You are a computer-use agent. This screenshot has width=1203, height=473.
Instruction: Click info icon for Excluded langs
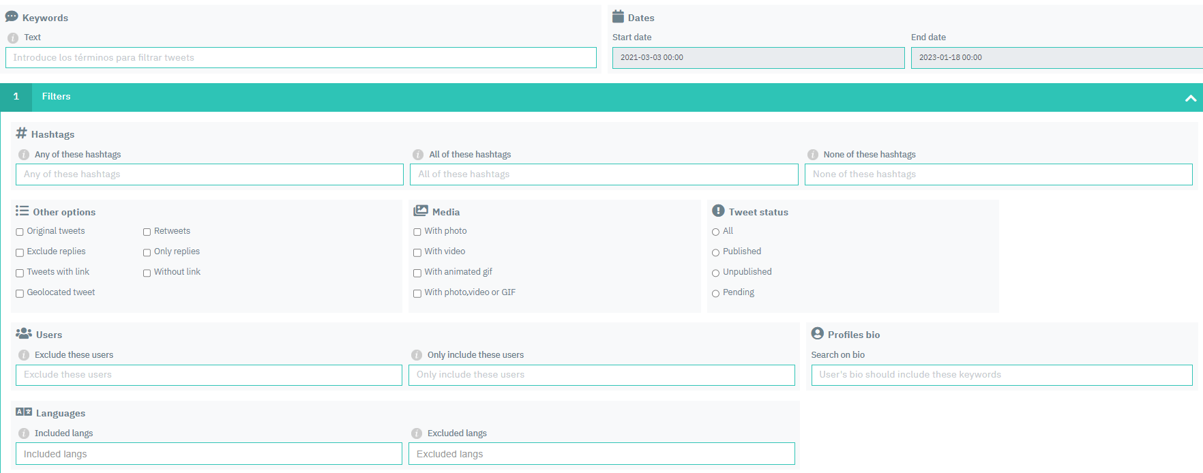tap(417, 433)
